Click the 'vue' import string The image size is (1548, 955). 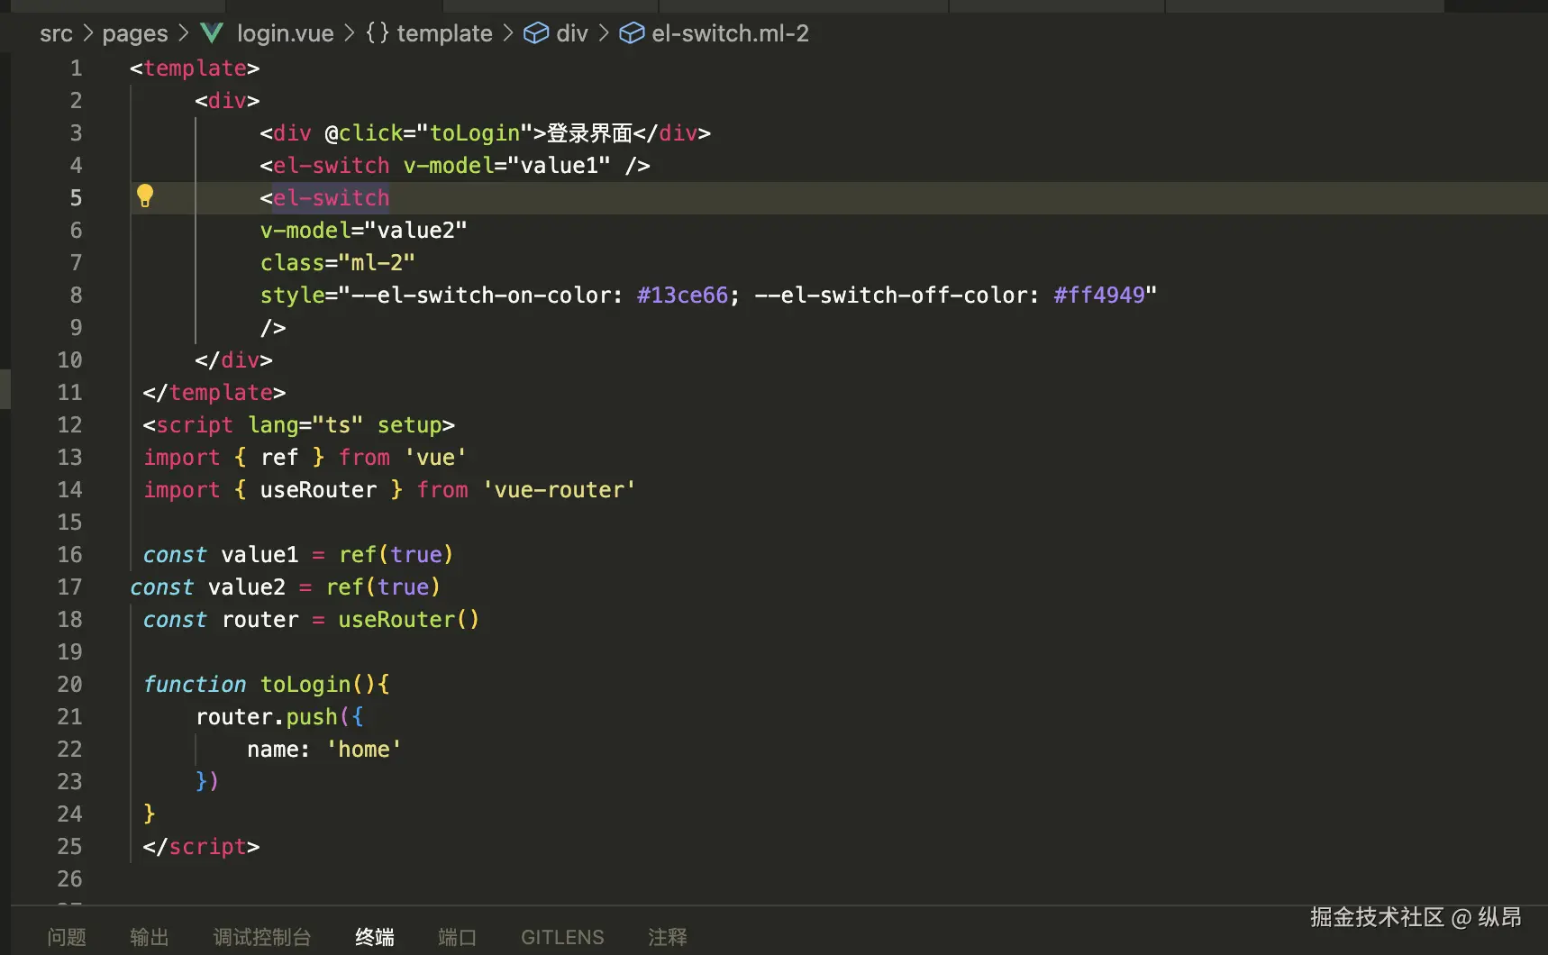(435, 458)
